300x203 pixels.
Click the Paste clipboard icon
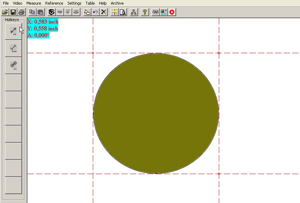click(41, 12)
